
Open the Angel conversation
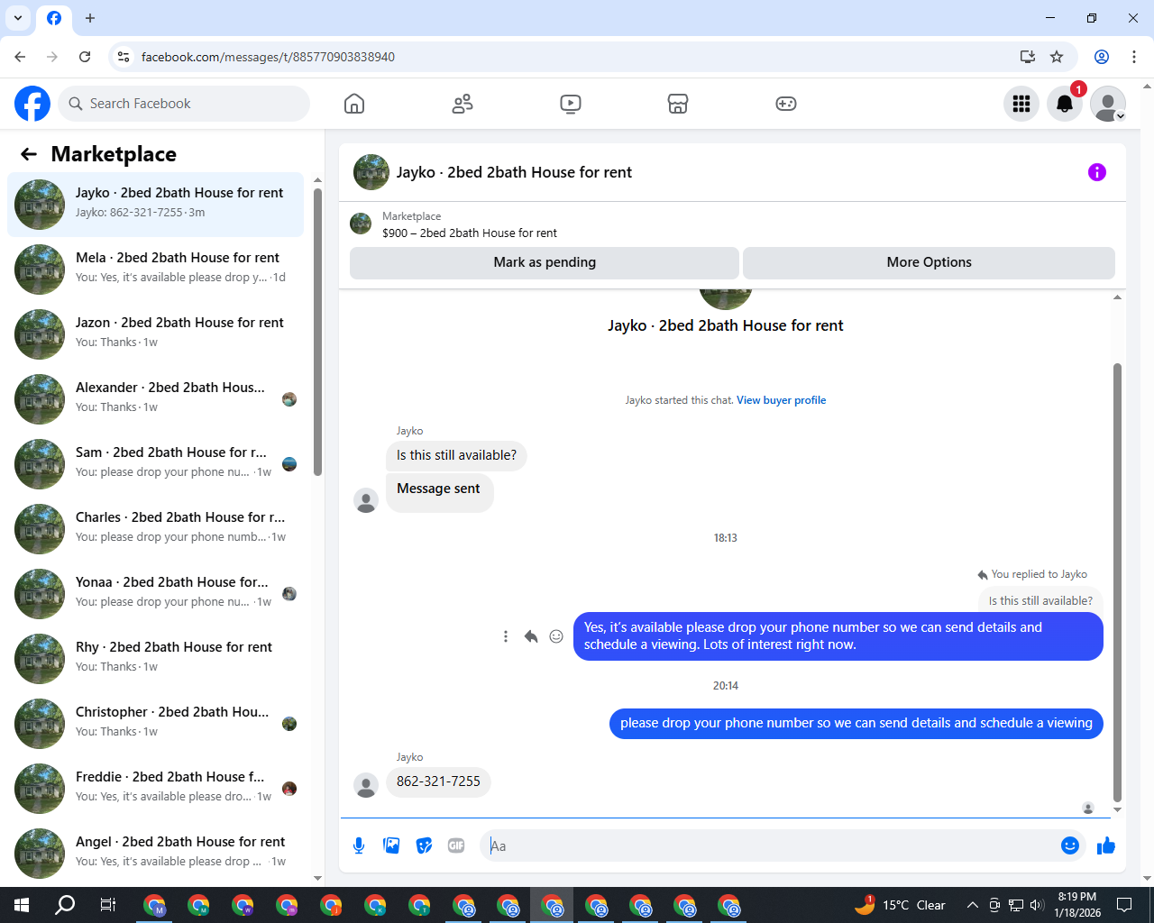point(155,854)
